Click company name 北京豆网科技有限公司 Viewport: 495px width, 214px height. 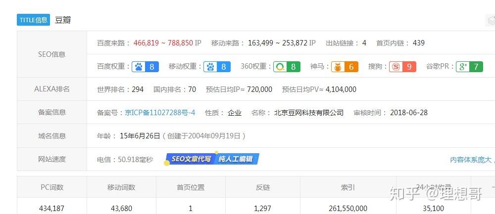coord(309,113)
